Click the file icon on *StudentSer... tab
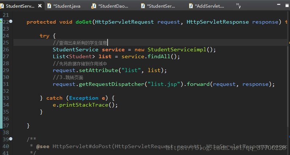 [143, 6]
